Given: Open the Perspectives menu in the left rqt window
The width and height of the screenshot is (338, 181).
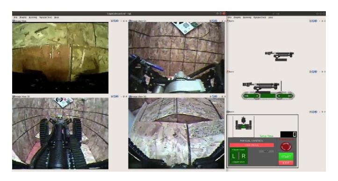Looking at the screenshot, I should 45,17.
